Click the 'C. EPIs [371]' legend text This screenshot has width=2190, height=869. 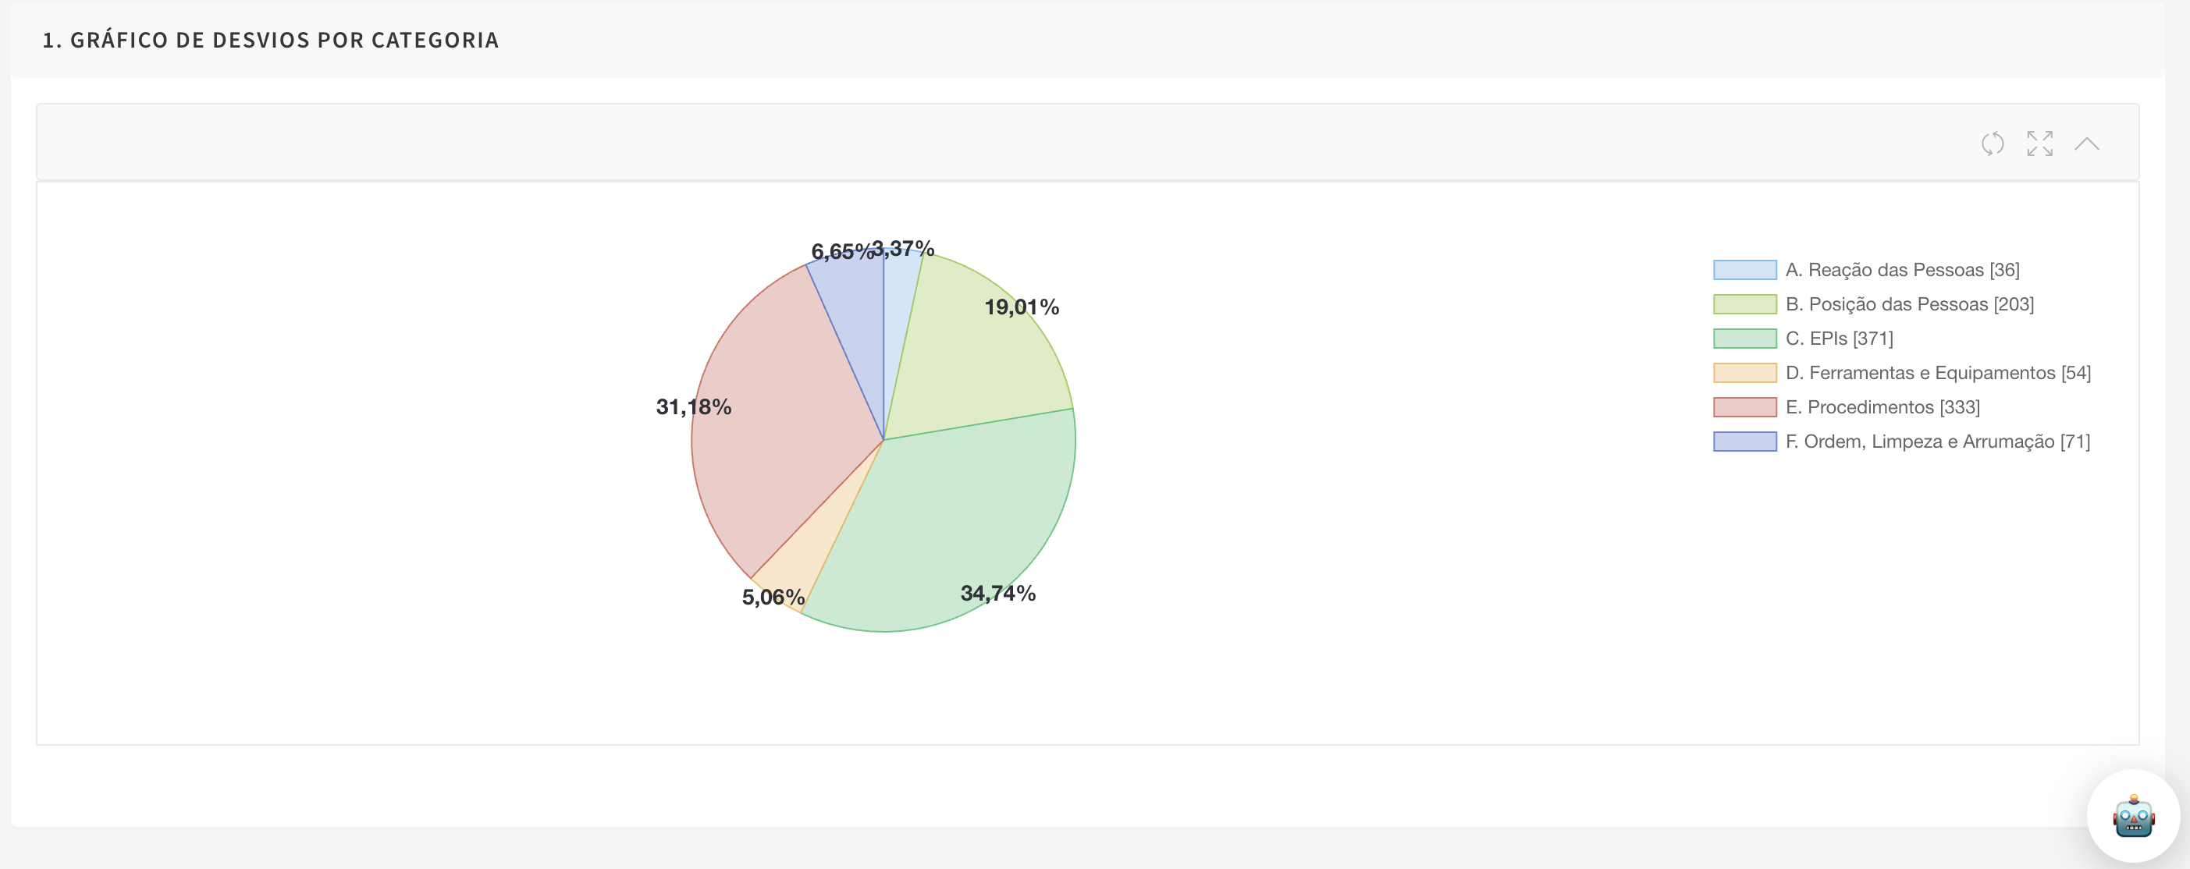tap(1839, 339)
